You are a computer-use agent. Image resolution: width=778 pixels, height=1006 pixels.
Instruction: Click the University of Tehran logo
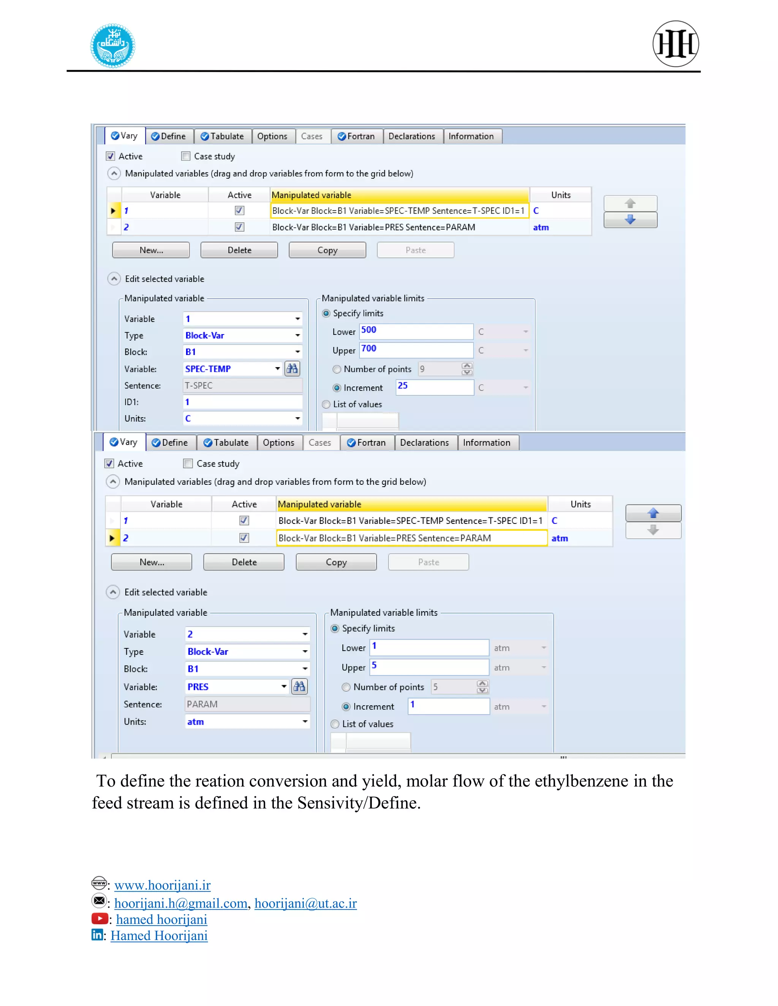pyautogui.click(x=112, y=46)
